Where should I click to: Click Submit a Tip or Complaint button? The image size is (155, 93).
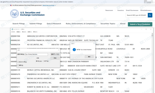pos(140,24)
